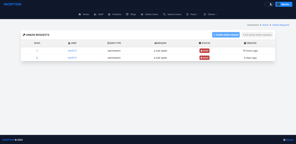Click the Sancky avatar image
This screenshot has height=144, width=296.
point(278,4)
